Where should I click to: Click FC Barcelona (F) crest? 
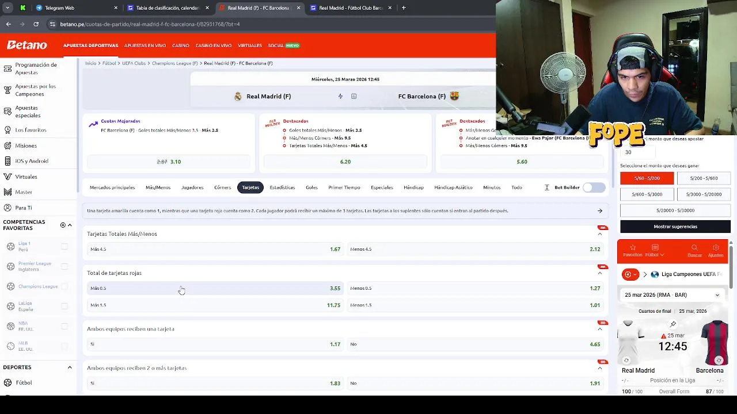[454, 96]
